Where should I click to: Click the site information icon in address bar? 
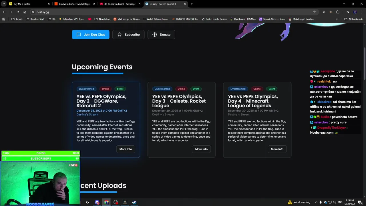[x=33, y=12]
